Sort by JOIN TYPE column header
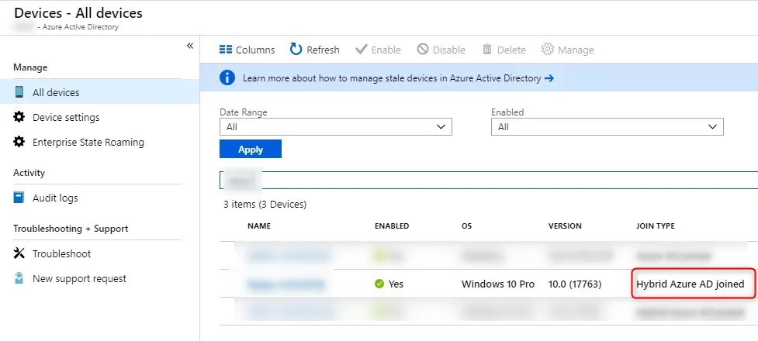This screenshot has height=341, width=758. [656, 226]
